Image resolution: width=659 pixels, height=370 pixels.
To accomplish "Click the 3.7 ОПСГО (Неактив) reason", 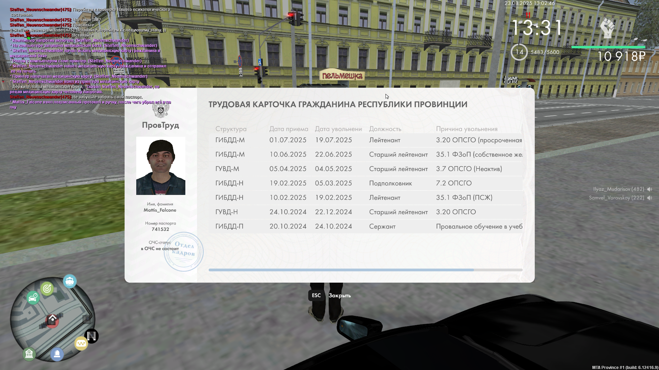I will (x=469, y=169).
